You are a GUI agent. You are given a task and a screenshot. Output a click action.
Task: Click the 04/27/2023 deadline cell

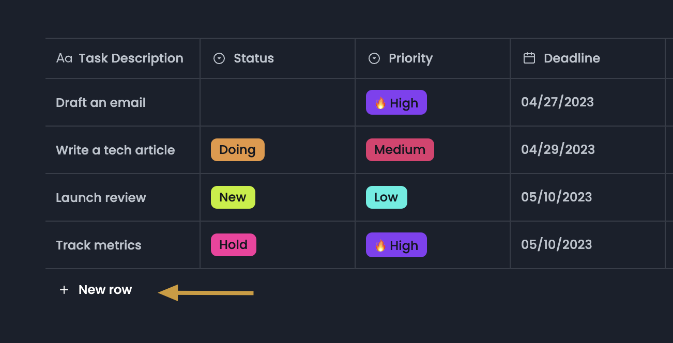[x=557, y=102]
